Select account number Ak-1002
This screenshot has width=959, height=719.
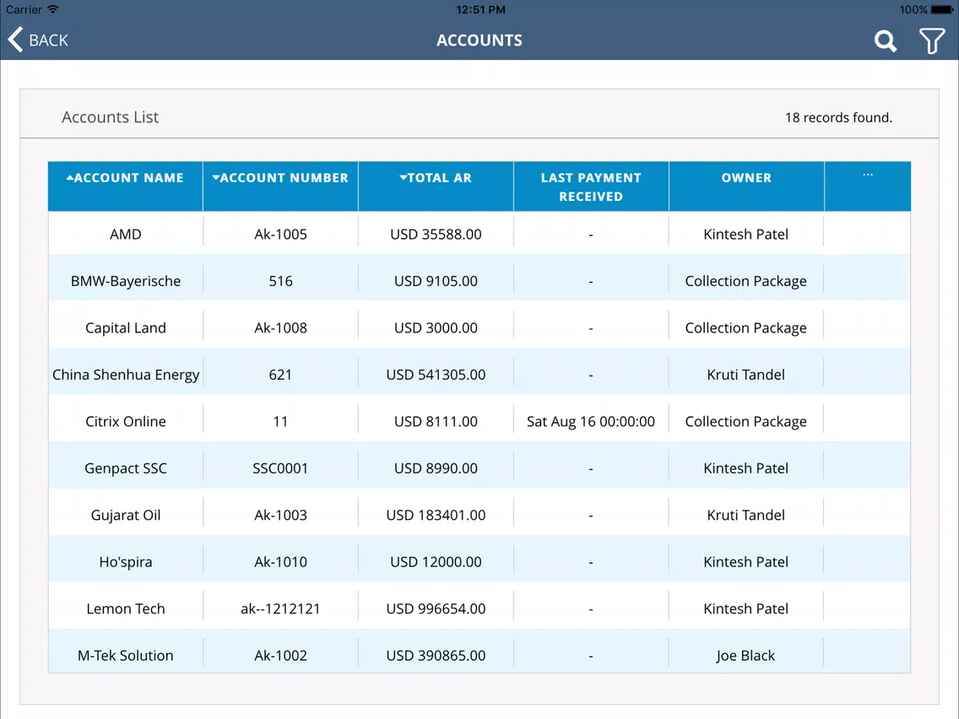pyautogui.click(x=281, y=656)
